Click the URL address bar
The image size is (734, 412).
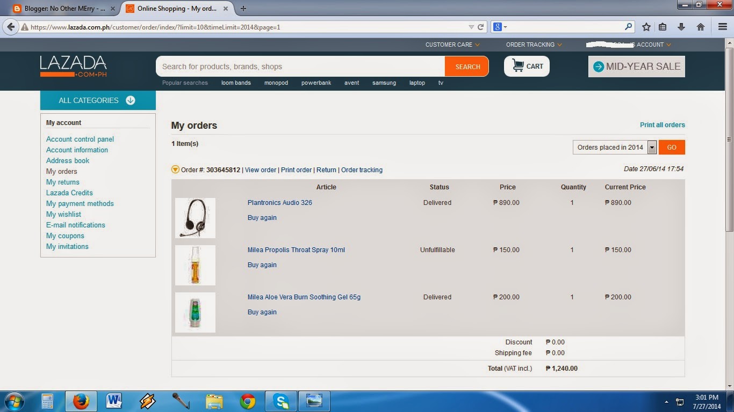click(250, 27)
